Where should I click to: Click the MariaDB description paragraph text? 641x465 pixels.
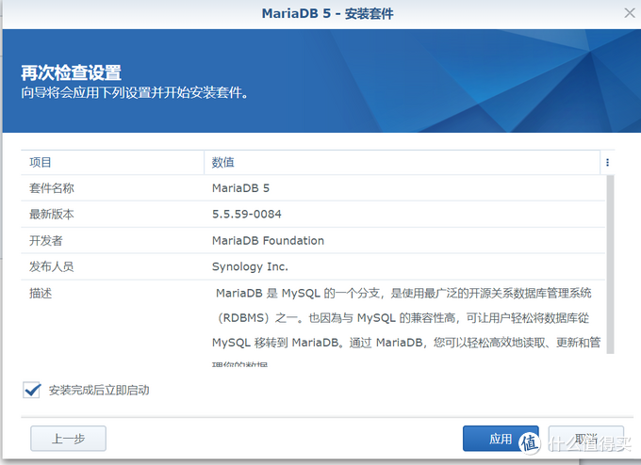[406, 326]
